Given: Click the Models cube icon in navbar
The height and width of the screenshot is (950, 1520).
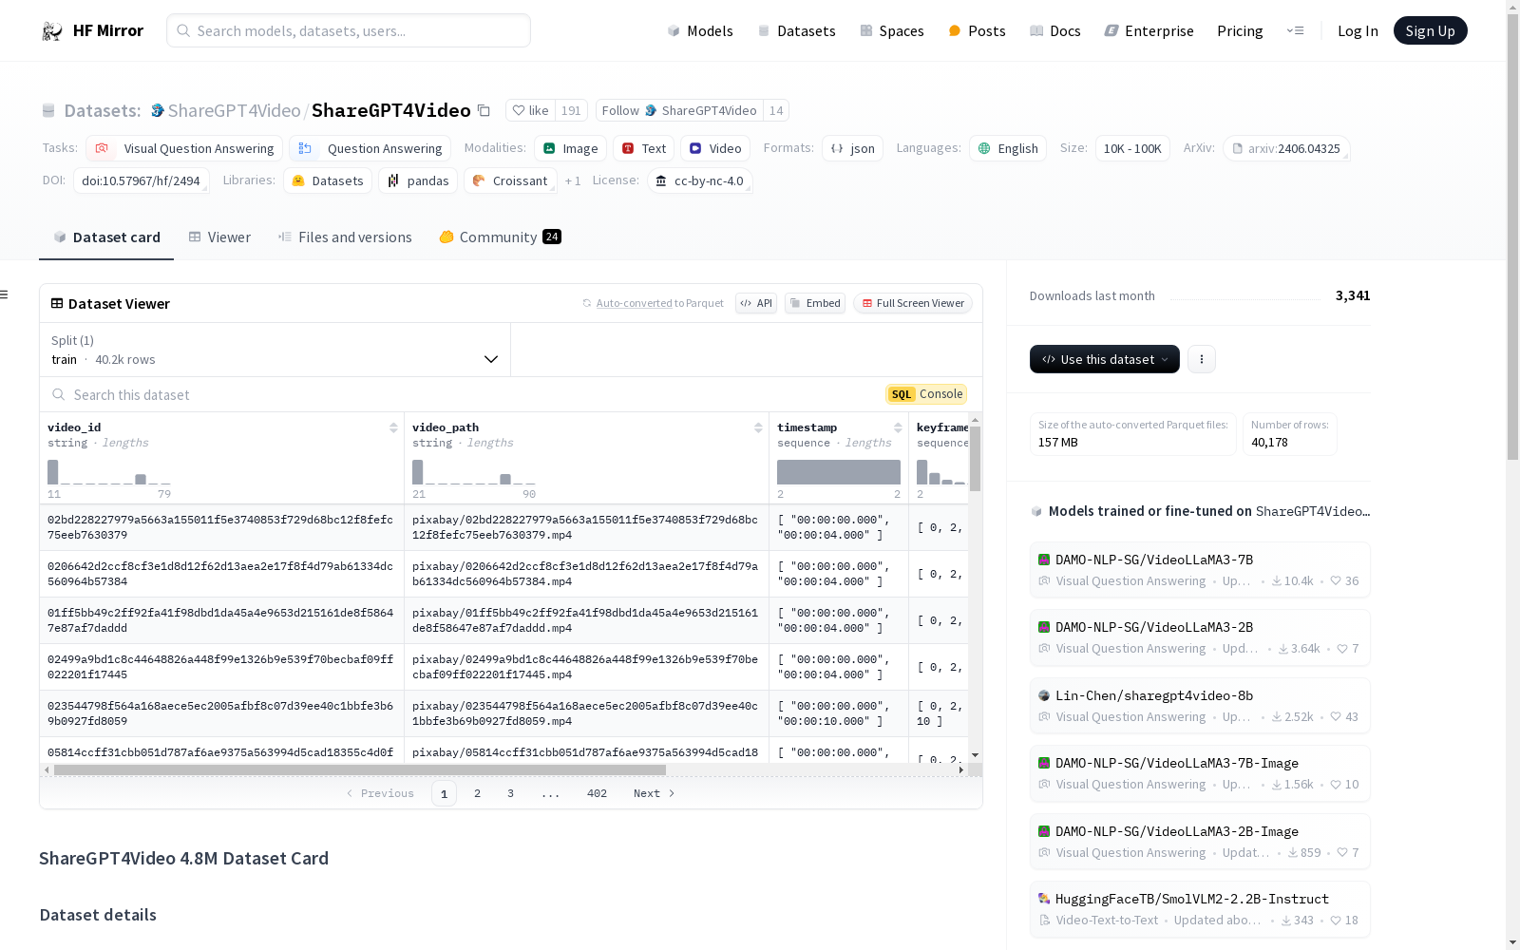Looking at the screenshot, I should (x=674, y=31).
